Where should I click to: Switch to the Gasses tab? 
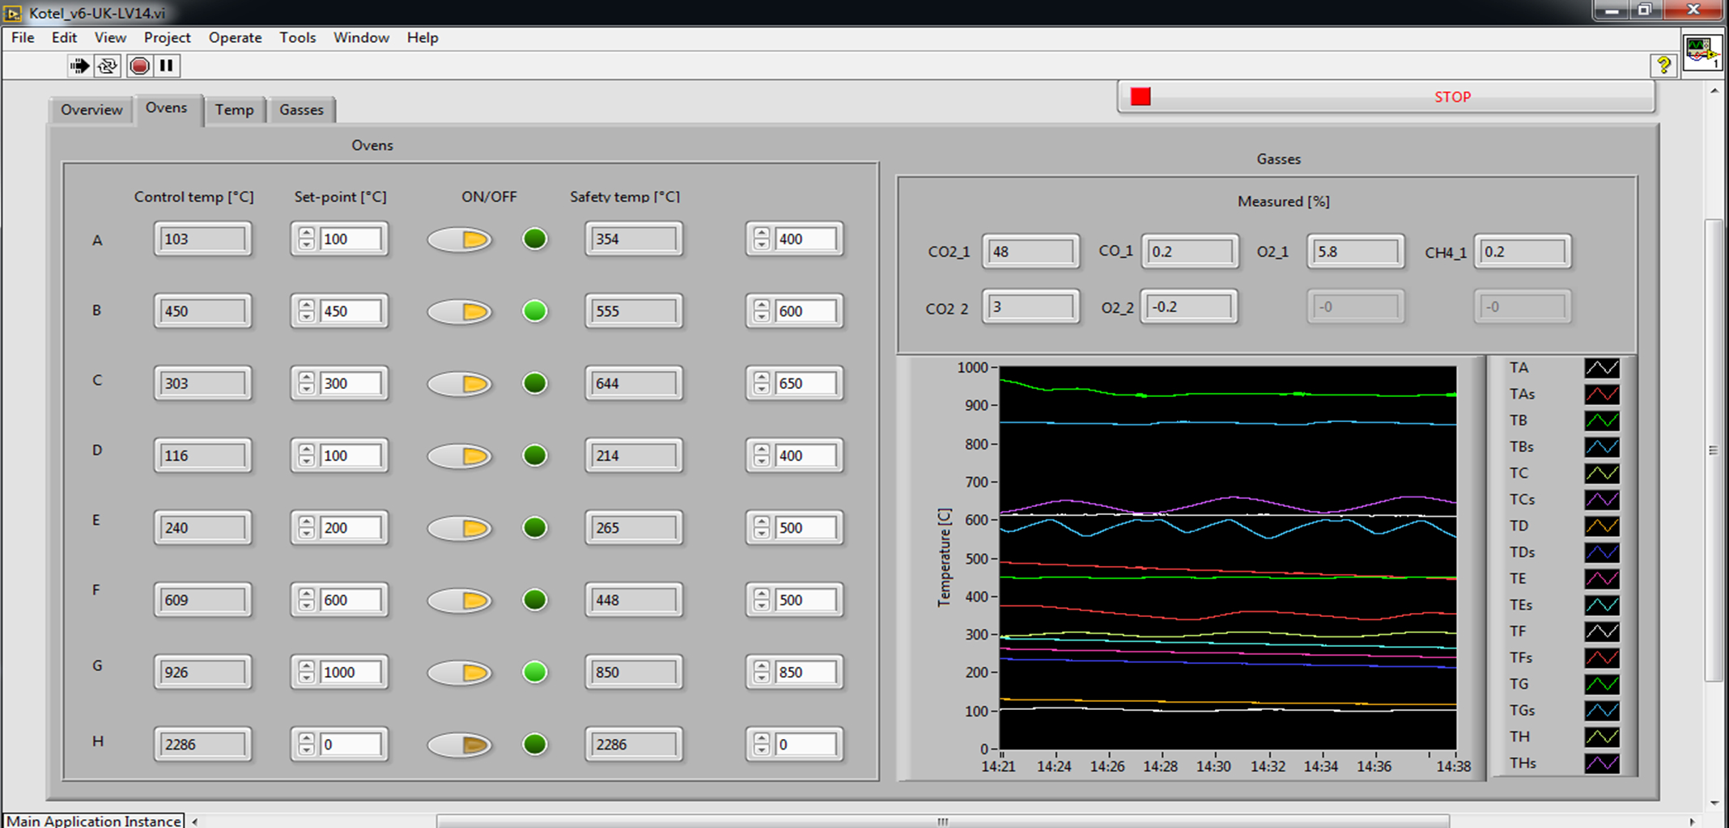pos(301,110)
